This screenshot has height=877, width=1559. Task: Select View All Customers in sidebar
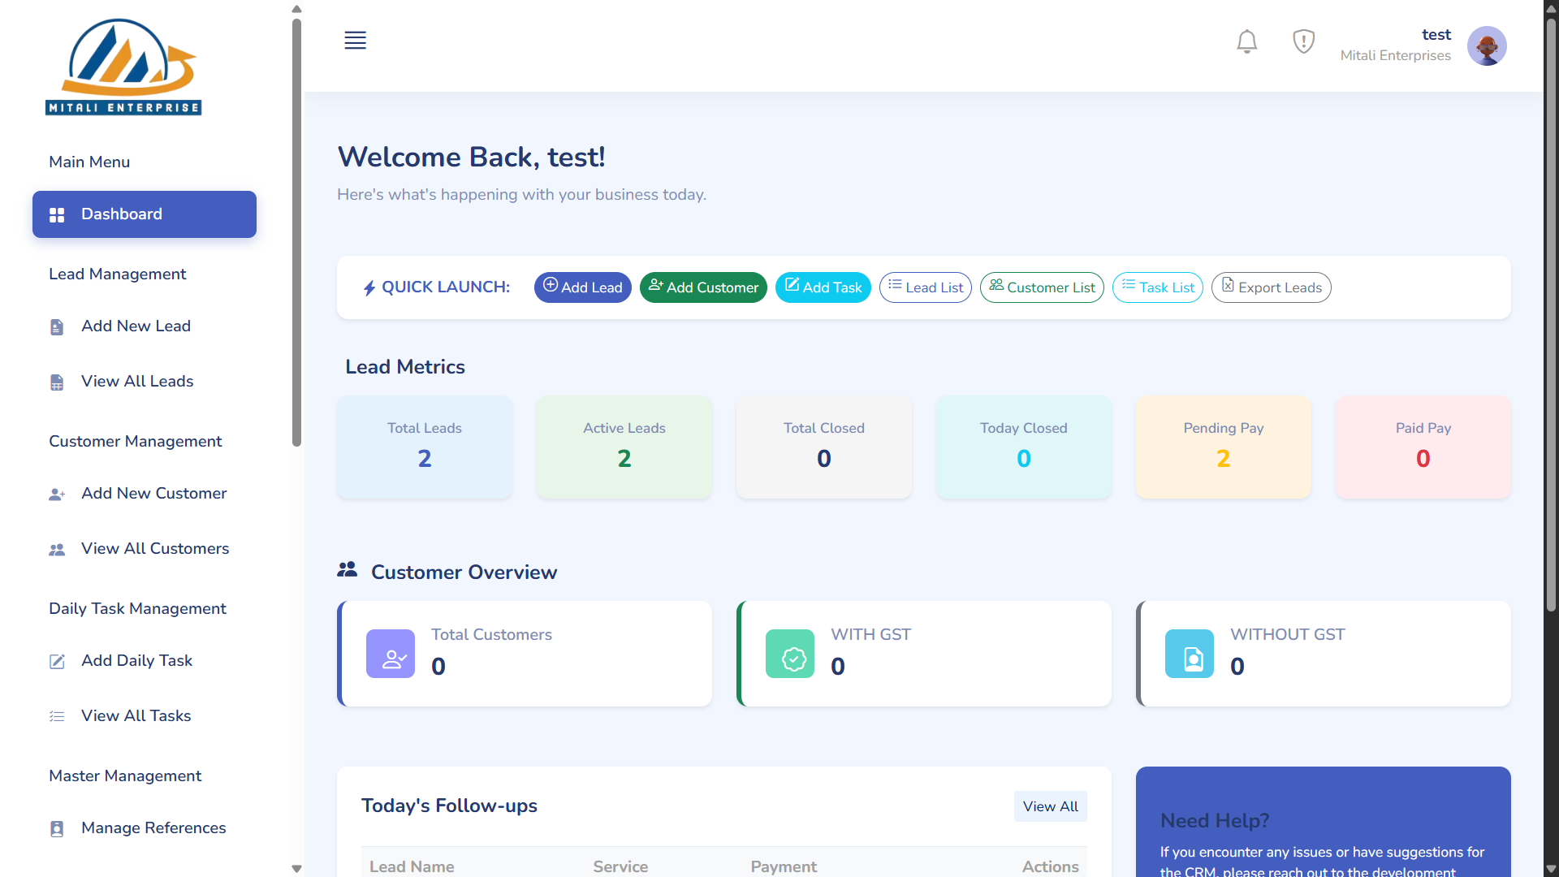point(155,549)
